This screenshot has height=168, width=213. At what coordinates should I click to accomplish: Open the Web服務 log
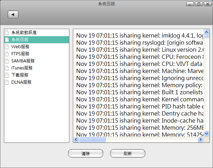click(x=20, y=47)
